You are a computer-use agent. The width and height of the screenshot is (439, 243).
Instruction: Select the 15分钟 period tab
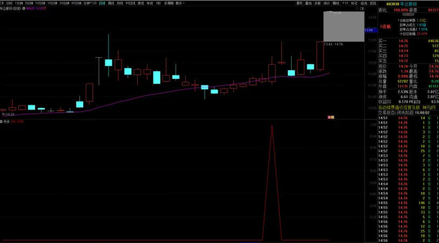(x=52, y=3)
